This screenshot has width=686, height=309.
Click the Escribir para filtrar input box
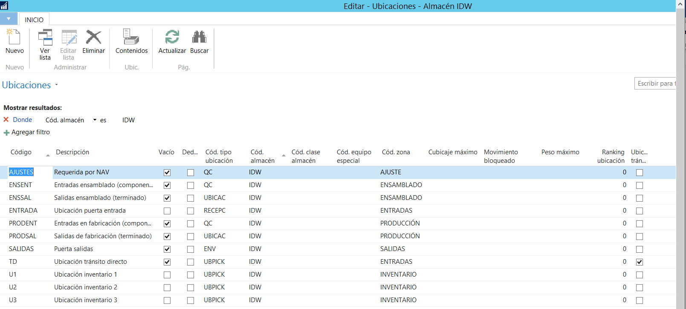tap(656, 84)
